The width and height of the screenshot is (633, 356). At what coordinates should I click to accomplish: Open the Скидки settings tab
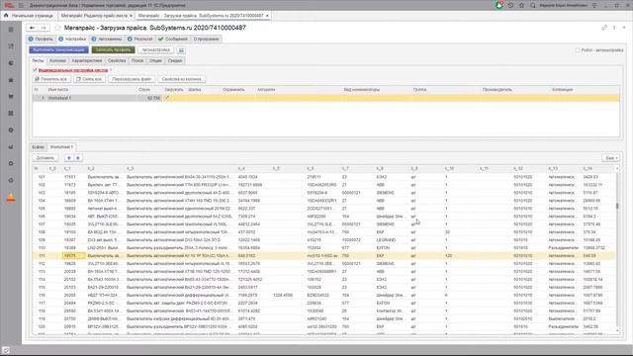coord(175,60)
